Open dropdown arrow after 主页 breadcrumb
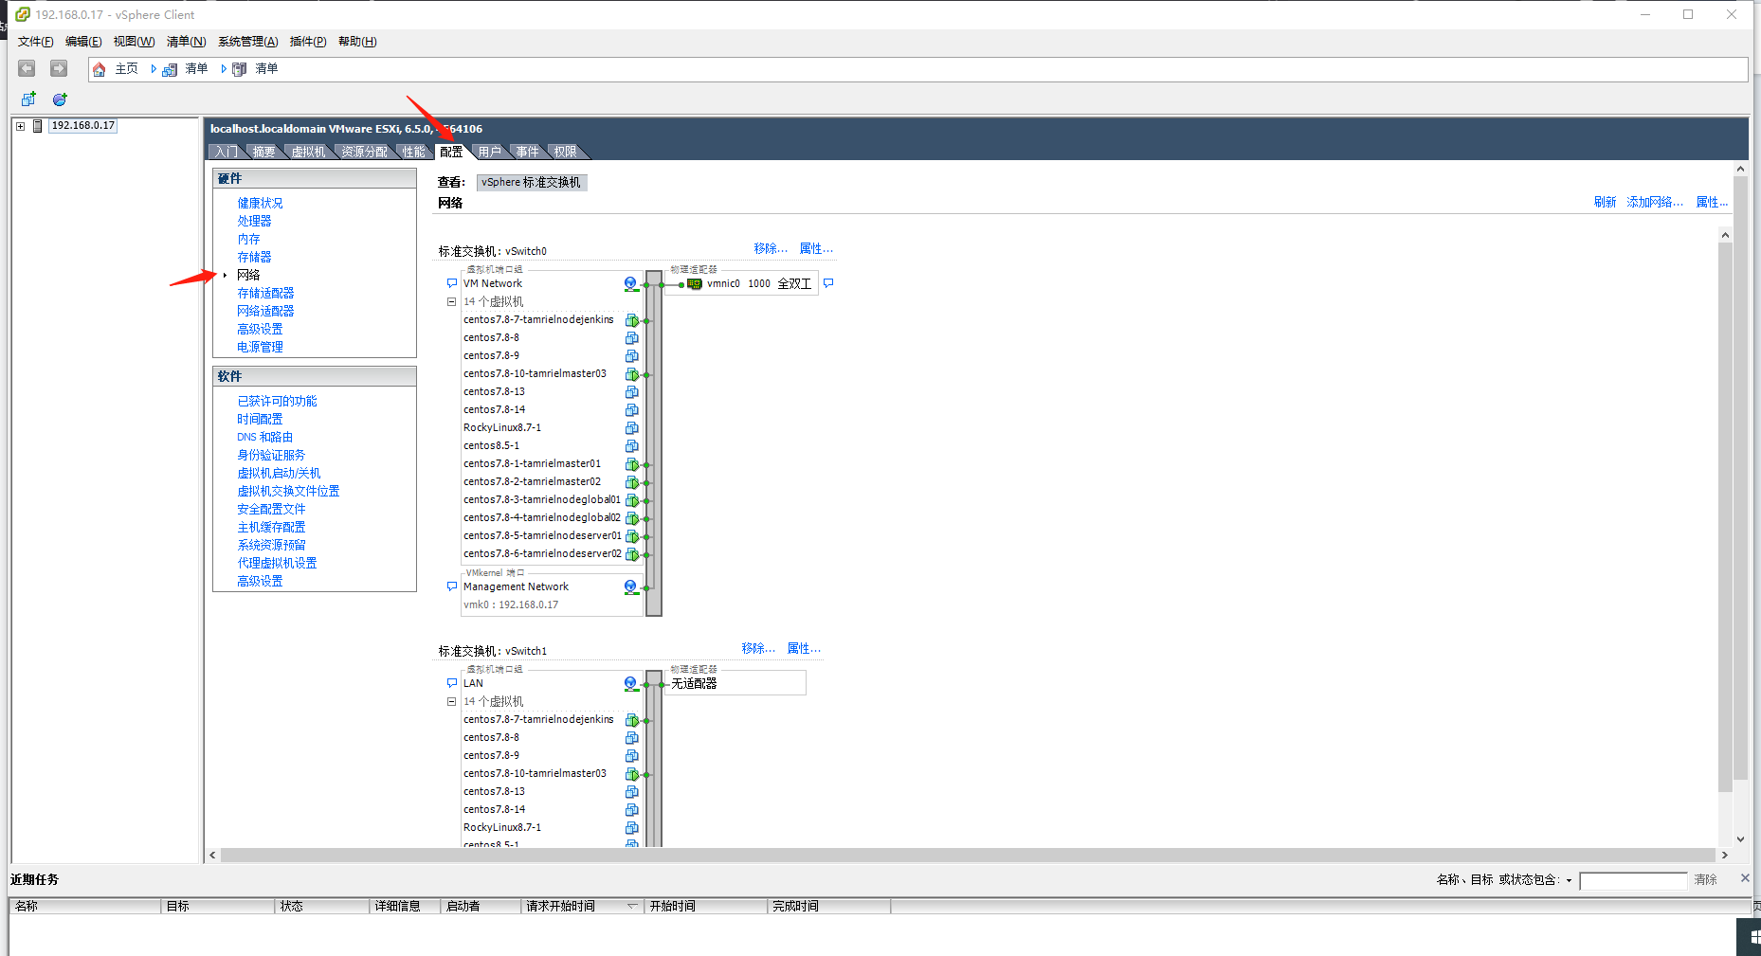1761x956 pixels. pyautogui.click(x=154, y=69)
